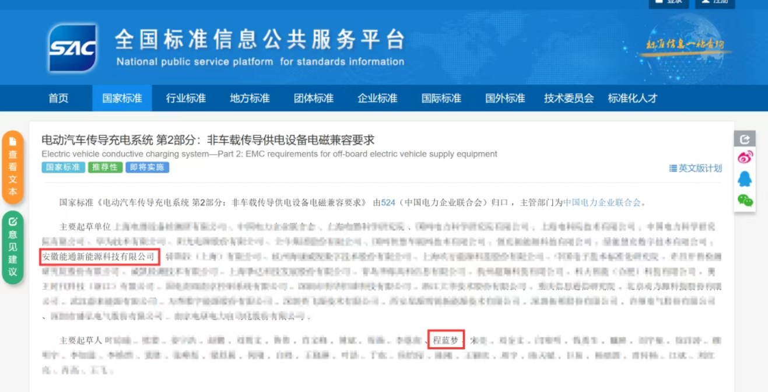Open the 地方标准 tab

(250, 98)
